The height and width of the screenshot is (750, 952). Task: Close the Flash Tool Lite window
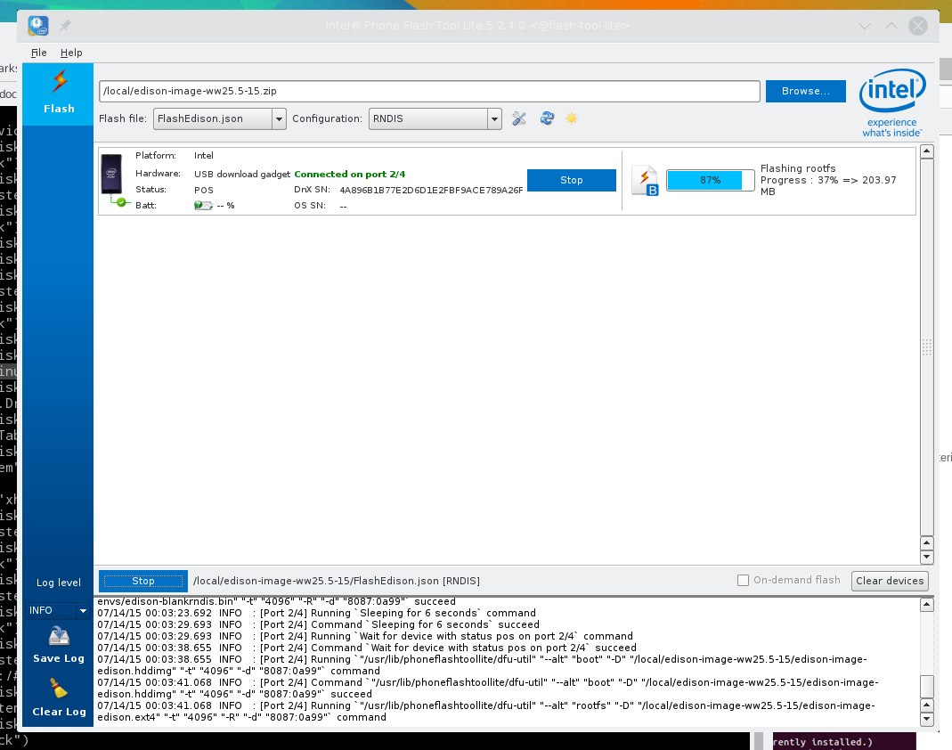(x=918, y=26)
